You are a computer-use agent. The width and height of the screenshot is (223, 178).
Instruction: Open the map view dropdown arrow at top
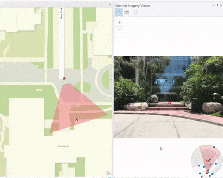110,5
